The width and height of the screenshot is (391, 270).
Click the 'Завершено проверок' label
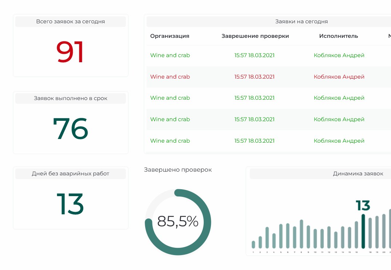point(178,170)
